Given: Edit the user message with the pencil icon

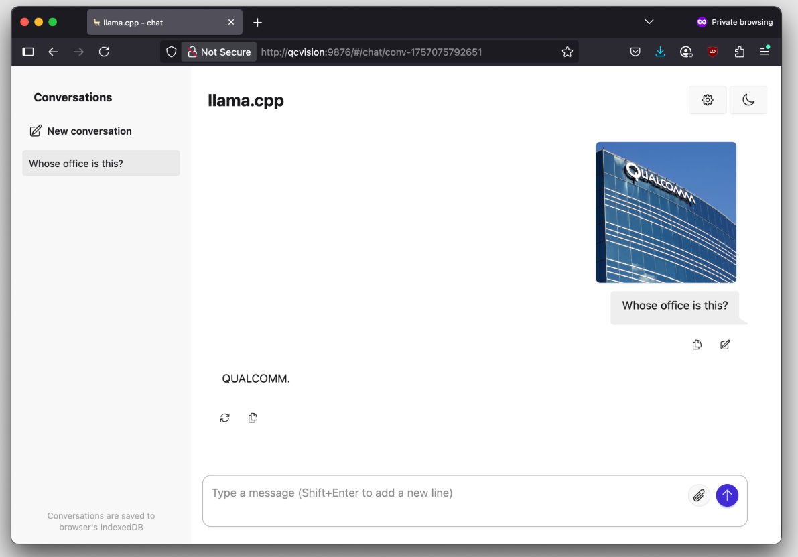Looking at the screenshot, I should pyautogui.click(x=725, y=345).
